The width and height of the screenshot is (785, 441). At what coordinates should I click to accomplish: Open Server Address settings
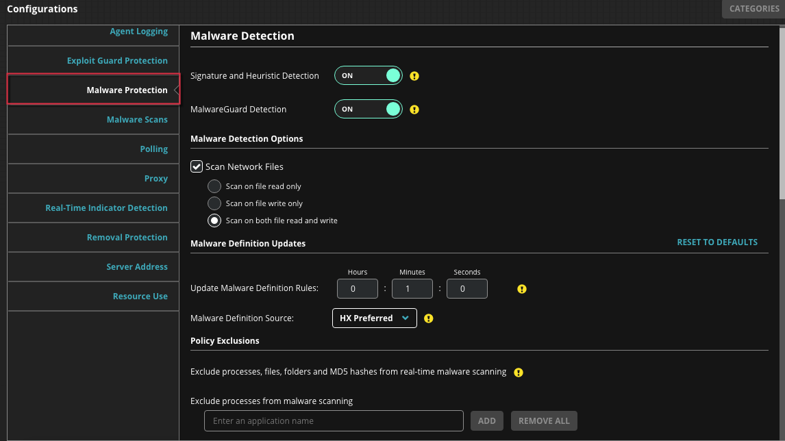137,267
